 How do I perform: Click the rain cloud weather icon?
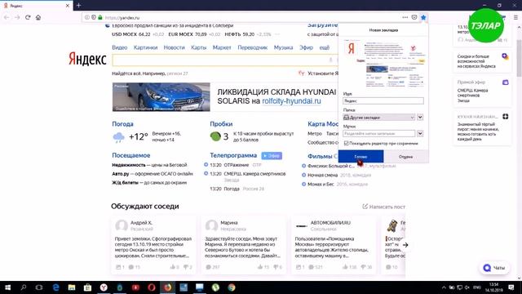(118, 137)
